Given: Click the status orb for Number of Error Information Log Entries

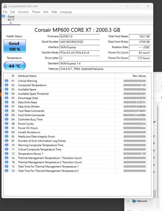Looking at the screenshot, I should (x=6, y=141).
